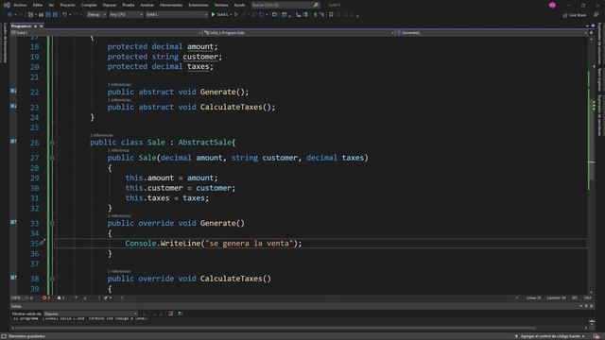605x340 pixels.
Task: Click references CodeLens above Generate() line 22
Action: [119, 84]
